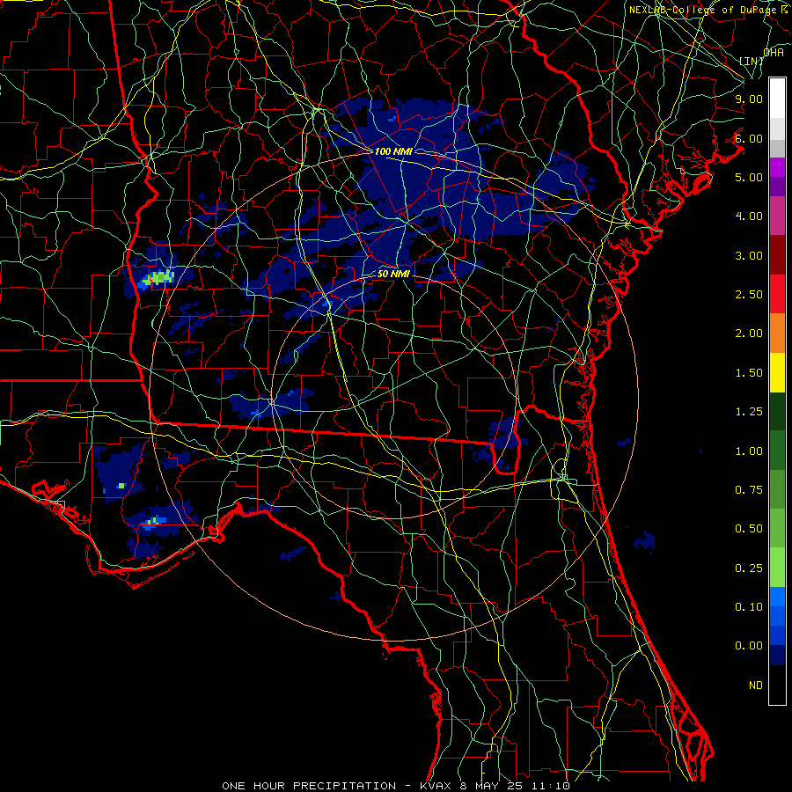Image resolution: width=792 pixels, height=792 pixels.
Task: Click the 100 NMI range ring label
Action: coord(393,151)
